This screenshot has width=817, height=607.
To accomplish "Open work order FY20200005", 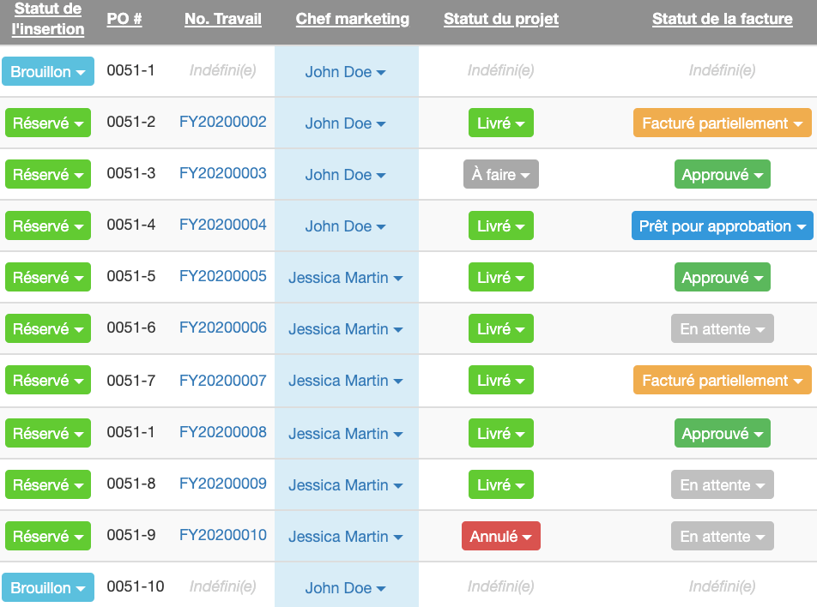I will pyautogui.click(x=222, y=277).
